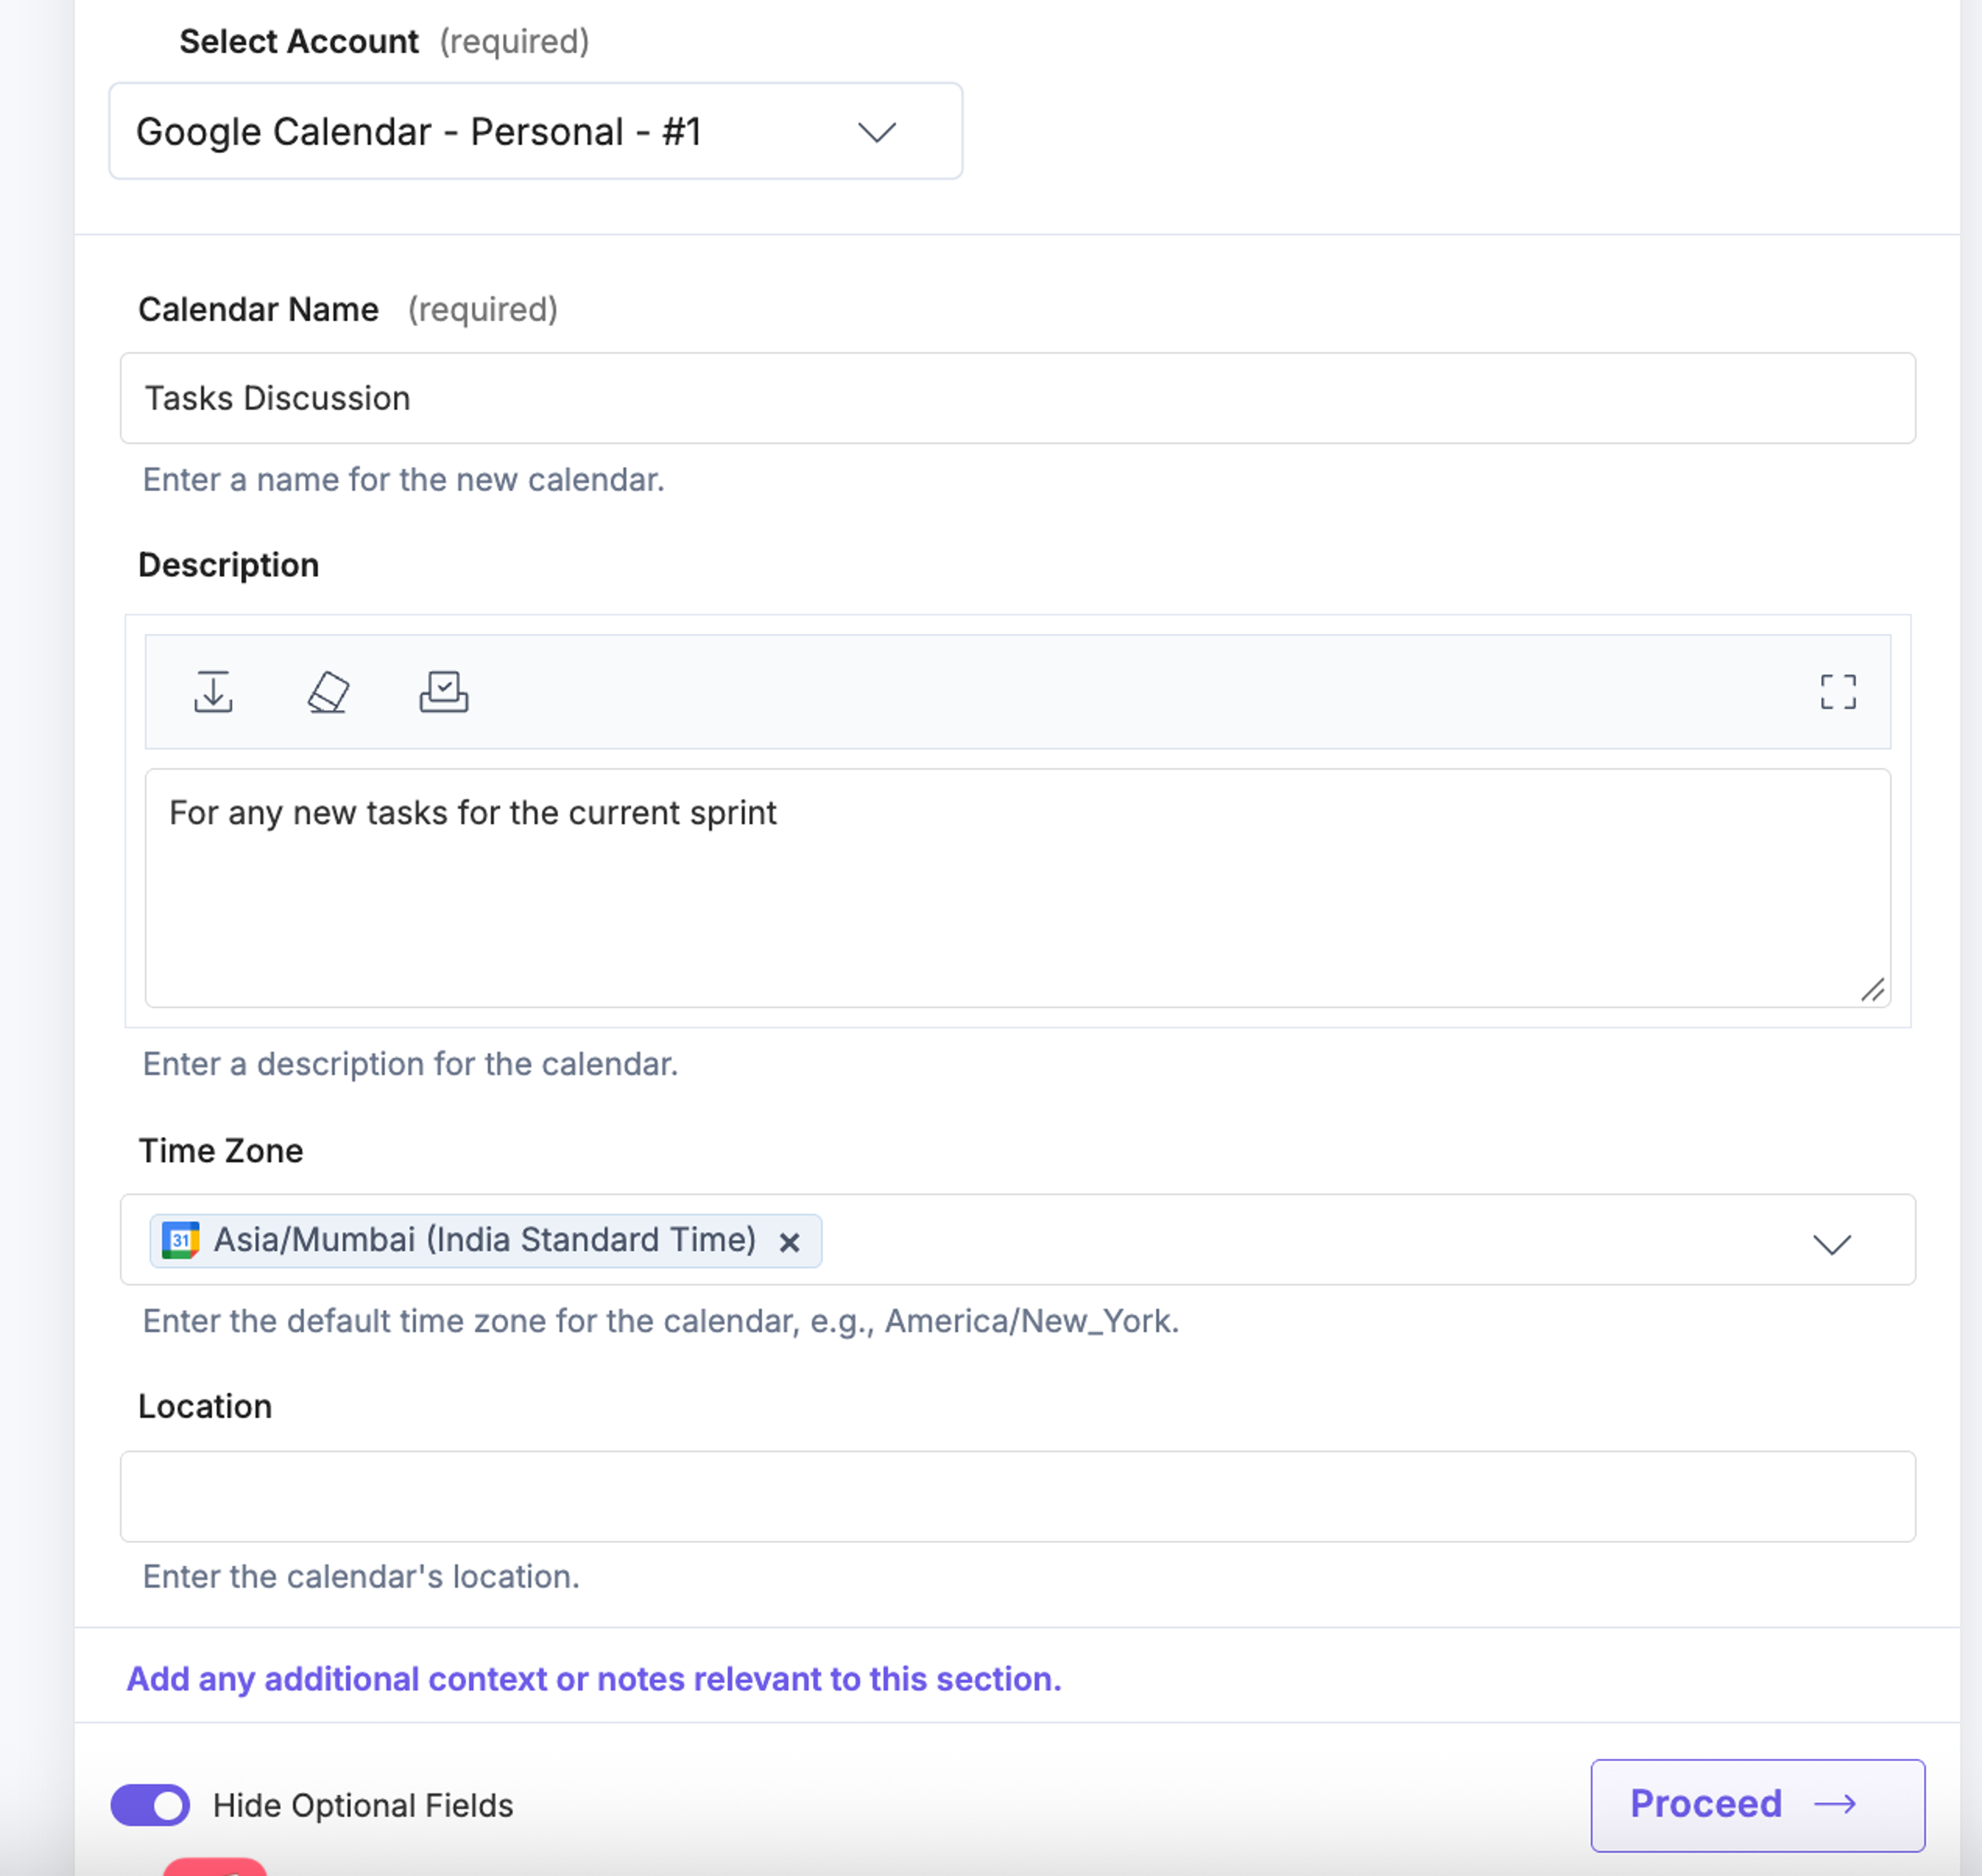Viewport: 1982px width, 1876px height.
Task: Click the eraser icon to clear description
Action: click(328, 691)
